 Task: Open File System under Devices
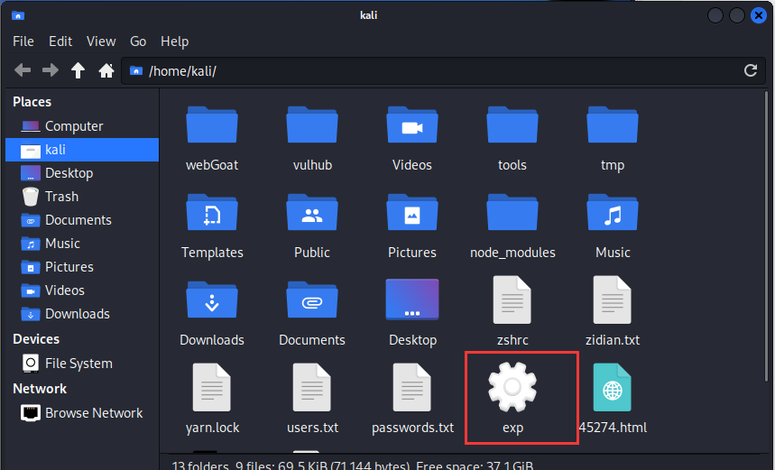78,364
